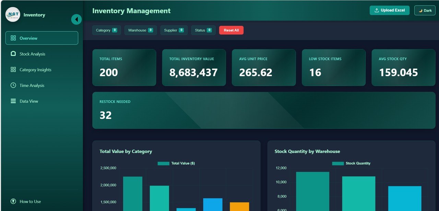
Task: Click the Stock Analysis box icon
Action: point(13,54)
